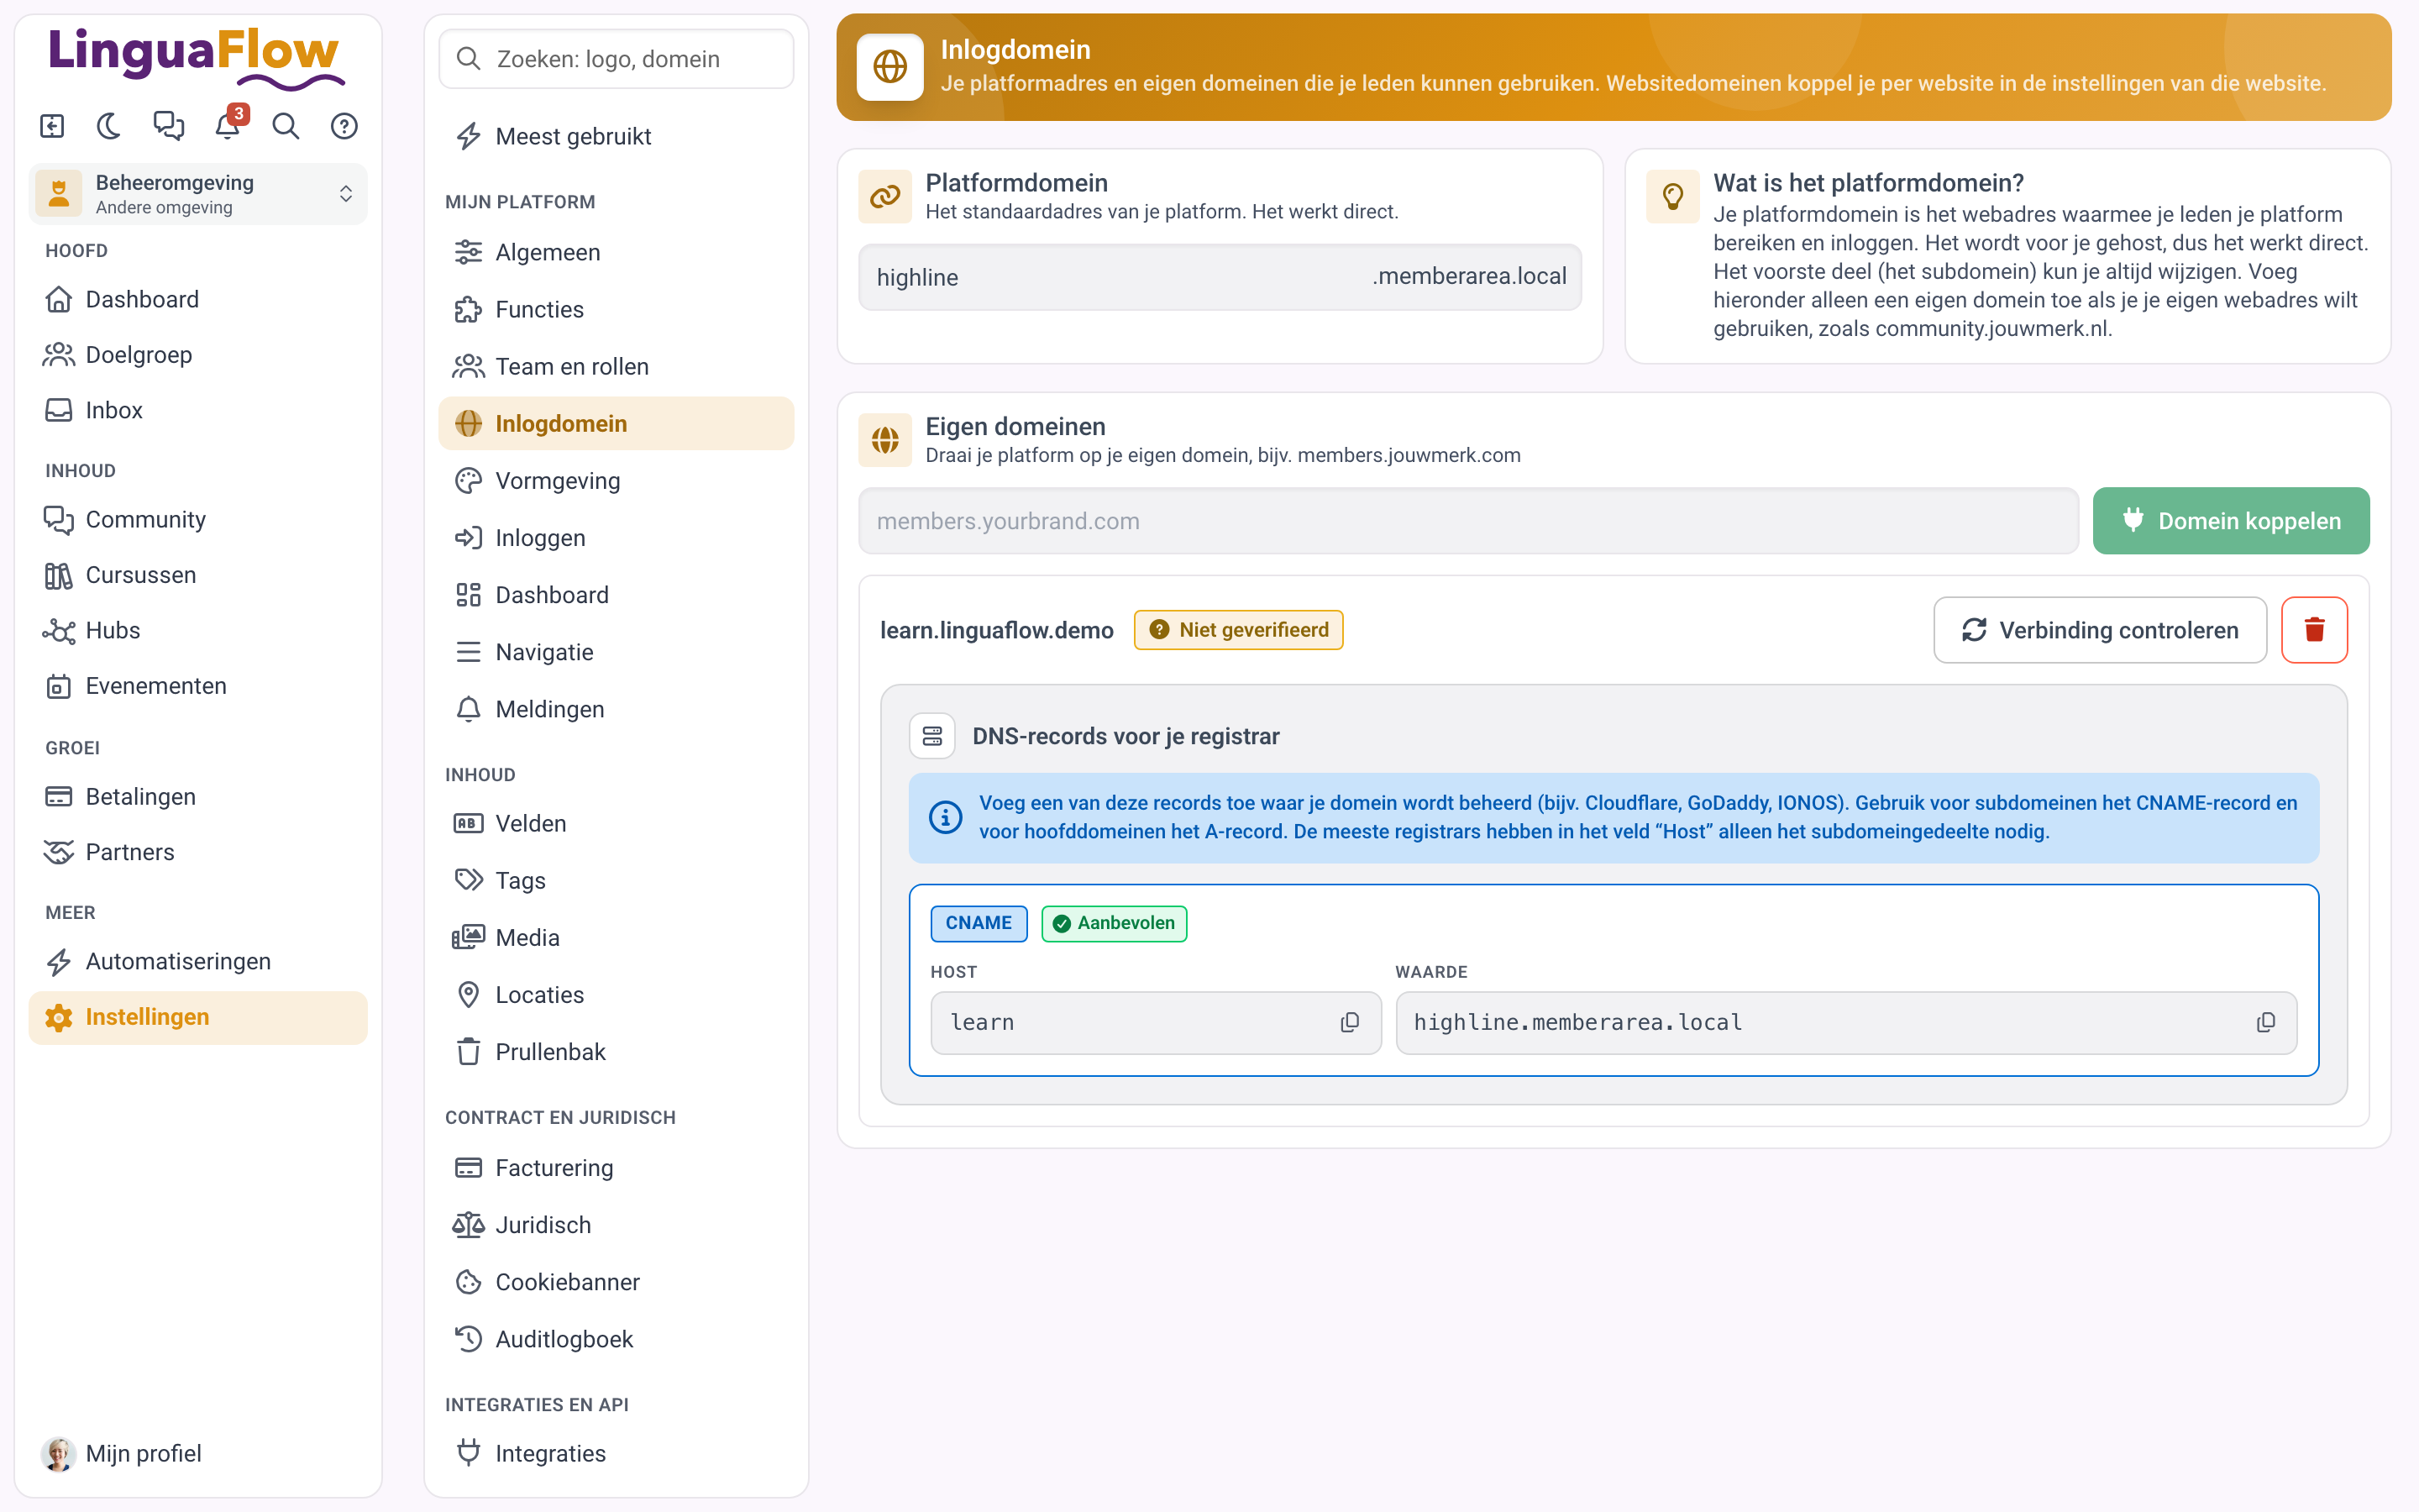The width and height of the screenshot is (2419, 1512).
Task: Open Media settings item
Action: [x=617, y=937]
